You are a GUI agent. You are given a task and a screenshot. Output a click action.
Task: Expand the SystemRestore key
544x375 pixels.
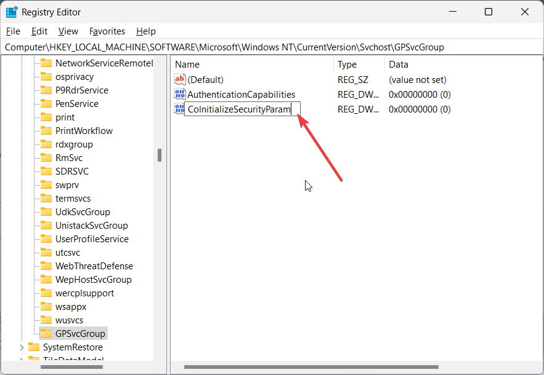22,347
